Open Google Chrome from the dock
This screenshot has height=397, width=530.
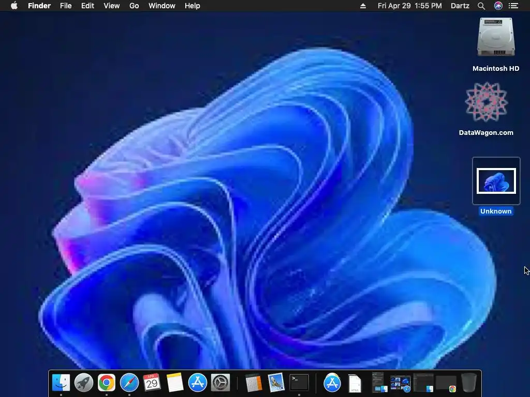tap(107, 383)
